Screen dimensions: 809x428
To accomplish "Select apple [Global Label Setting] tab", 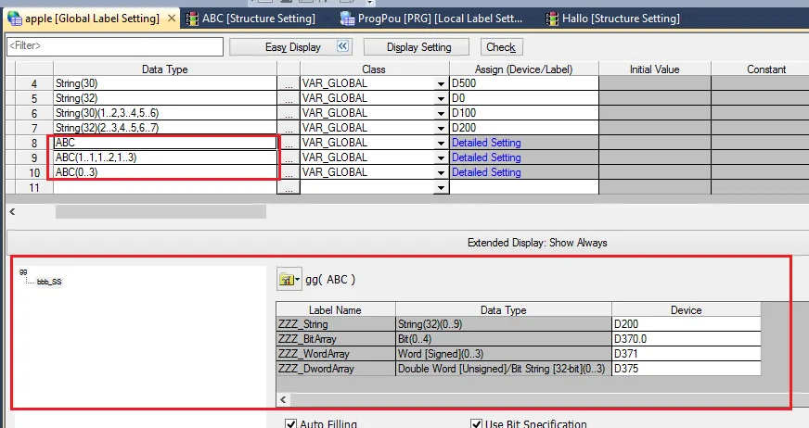I will (92, 19).
